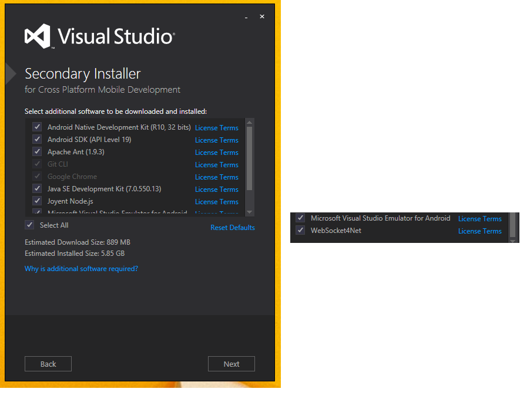Select the 'Android SDK (API Level 19)' text
The height and width of the screenshot is (399, 530).
point(89,140)
